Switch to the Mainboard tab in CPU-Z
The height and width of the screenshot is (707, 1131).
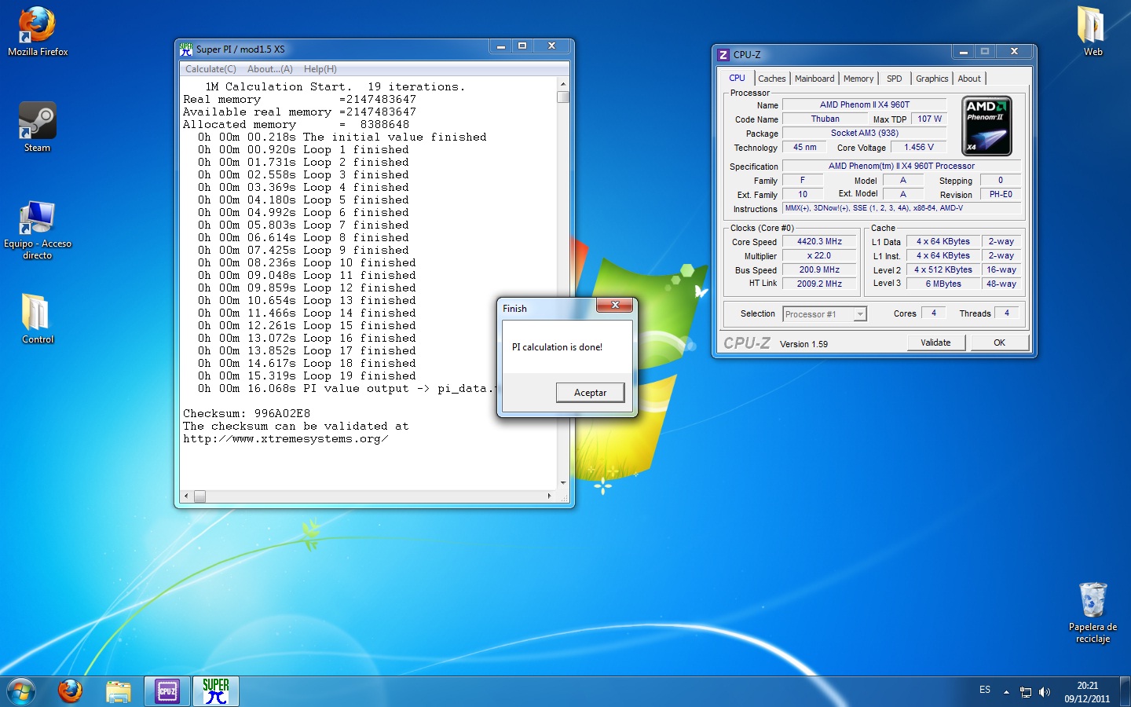(814, 79)
